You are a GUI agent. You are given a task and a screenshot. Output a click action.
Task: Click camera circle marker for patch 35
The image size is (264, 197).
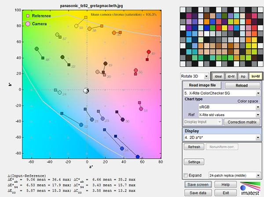tap(136, 71)
